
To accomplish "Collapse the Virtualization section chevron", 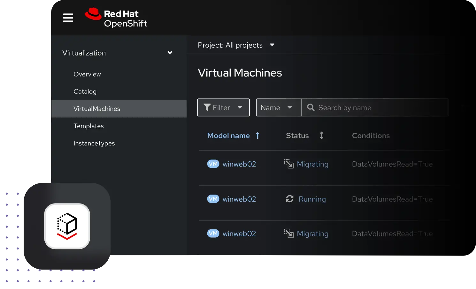I will (170, 53).
